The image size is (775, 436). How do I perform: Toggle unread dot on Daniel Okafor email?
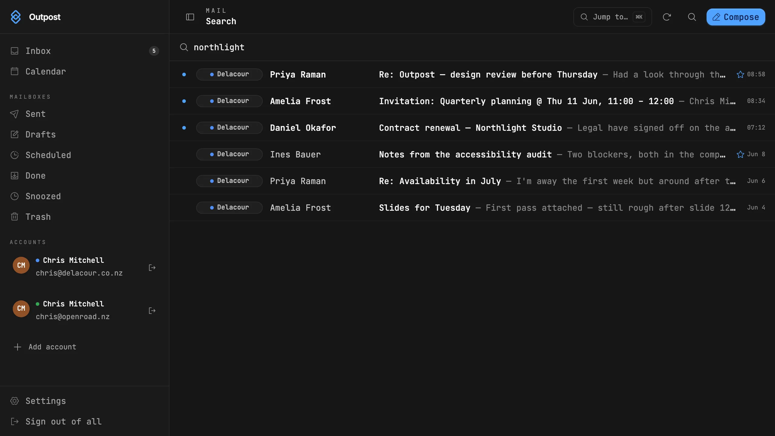(184, 128)
